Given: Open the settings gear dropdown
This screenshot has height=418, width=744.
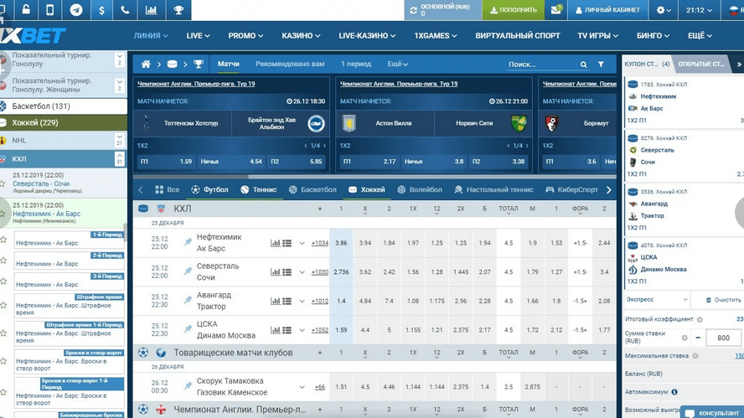Looking at the screenshot, I should (664, 10).
